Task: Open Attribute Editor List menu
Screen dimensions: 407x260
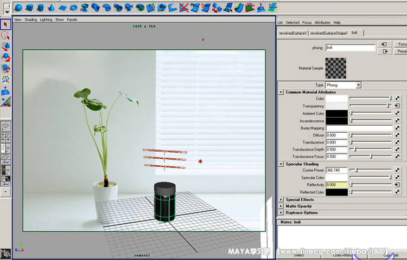Action: pyautogui.click(x=280, y=23)
